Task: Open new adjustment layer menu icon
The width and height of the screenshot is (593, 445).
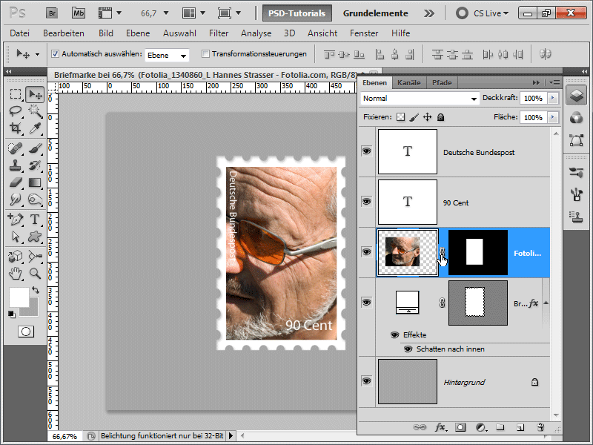Action: [x=480, y=427]
